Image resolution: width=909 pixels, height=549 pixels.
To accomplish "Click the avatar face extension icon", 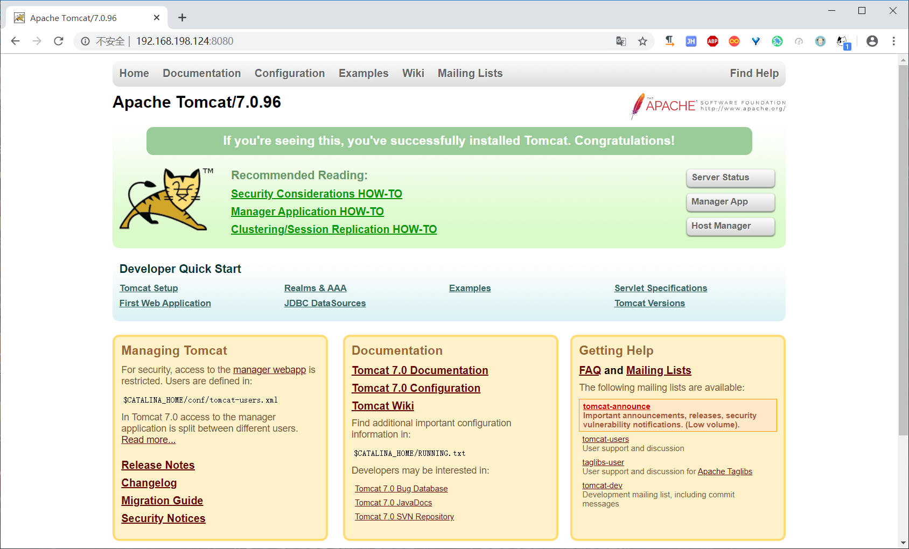I will (820, 41).
